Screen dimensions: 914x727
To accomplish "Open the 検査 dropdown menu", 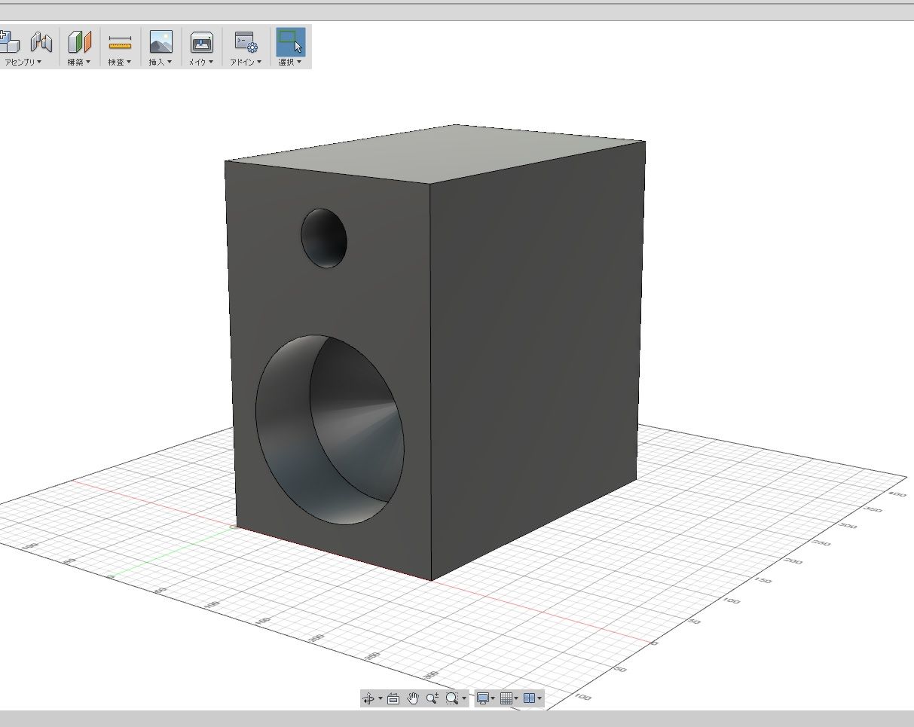I will click(x=120, y=63).
